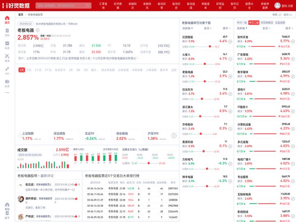
Task: Add 老板电器 to watchlist with plus icon
Action: [x=37, y=30]
